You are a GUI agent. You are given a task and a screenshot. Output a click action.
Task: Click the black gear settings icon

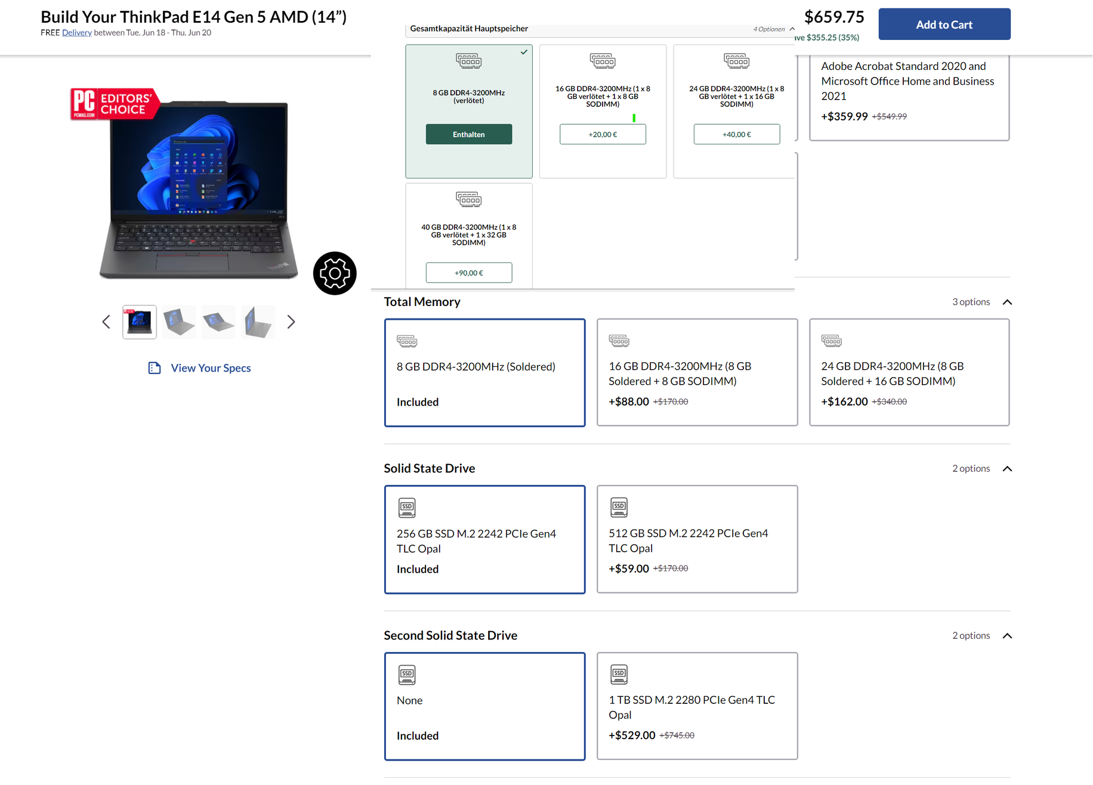click(x=335, y=273)
